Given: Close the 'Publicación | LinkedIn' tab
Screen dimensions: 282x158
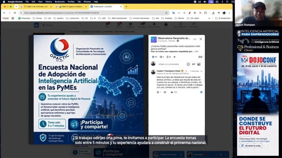Looking at the screenshot, I should click(x=121, y=7).
